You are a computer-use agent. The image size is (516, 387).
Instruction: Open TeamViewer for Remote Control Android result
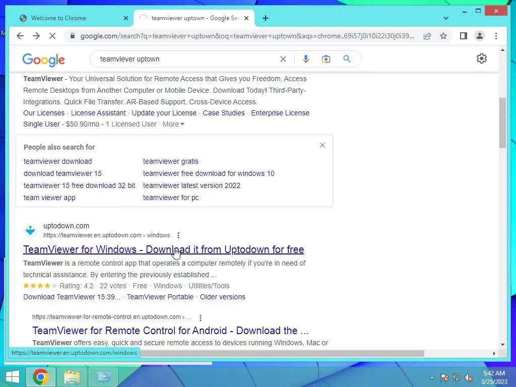pyautogui.click(x=170, y=331)
